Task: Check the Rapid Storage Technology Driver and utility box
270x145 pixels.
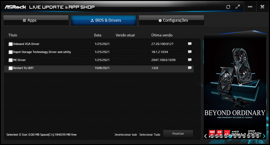Action: pos(10,52)
